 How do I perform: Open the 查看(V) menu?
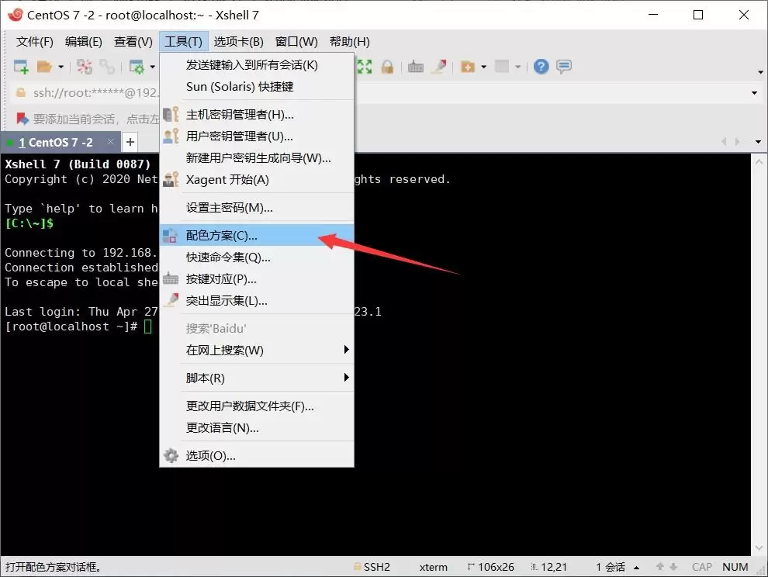click(x=133, y=42)
